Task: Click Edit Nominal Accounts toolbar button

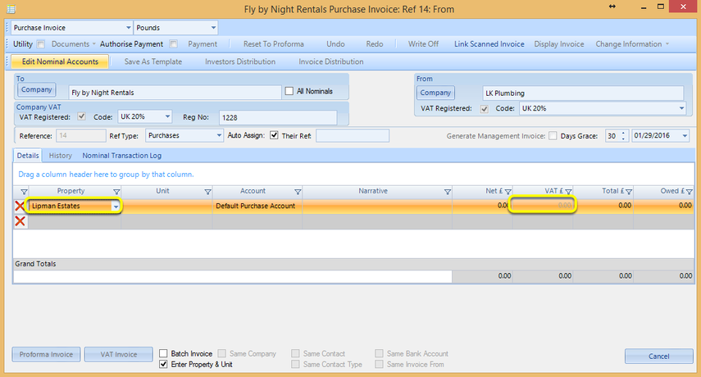Action: click(60, 61)
